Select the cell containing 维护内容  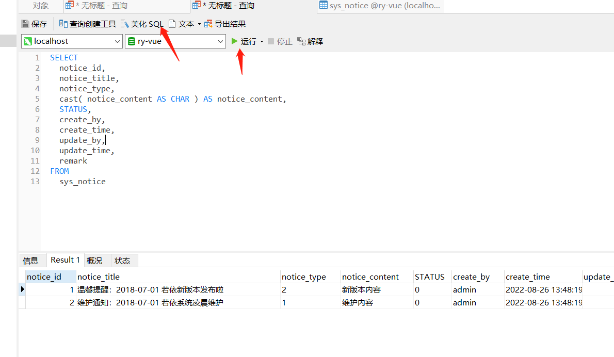[x=358, y=302]
